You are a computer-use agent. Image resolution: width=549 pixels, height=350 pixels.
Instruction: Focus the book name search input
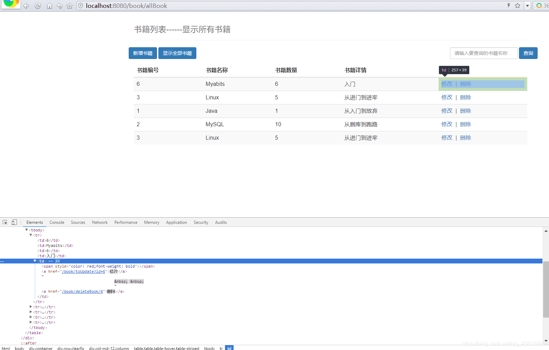[x=484, y=53]
